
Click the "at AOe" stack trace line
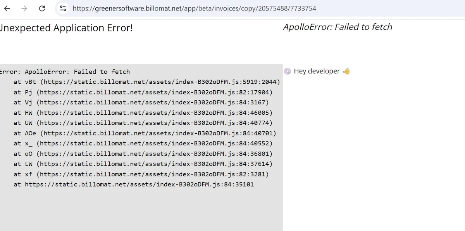point(145,133)
